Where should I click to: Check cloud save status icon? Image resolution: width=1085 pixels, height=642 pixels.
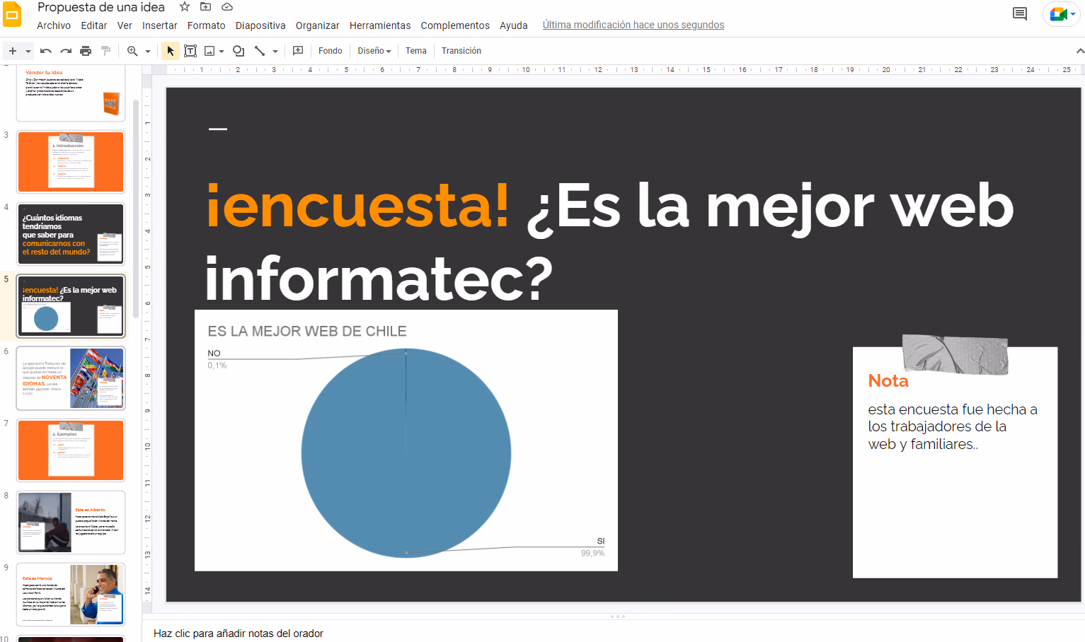point(227,7)
